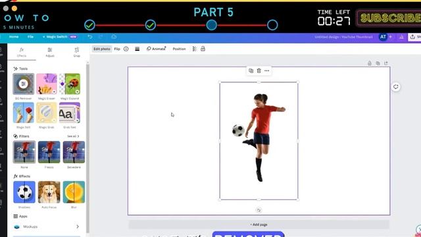Open the Magic Expand tool
421x237 pixels.
pos(70,84)
